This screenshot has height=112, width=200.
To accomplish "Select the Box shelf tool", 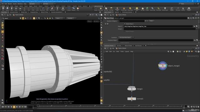I will pos(3,9).
